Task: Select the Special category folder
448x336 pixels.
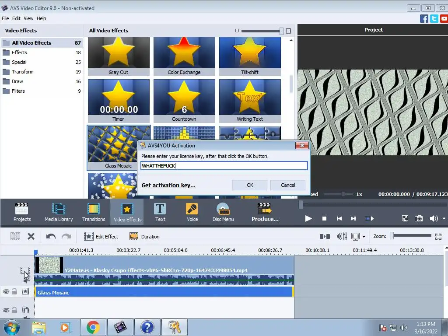Action: coord(42,62)
